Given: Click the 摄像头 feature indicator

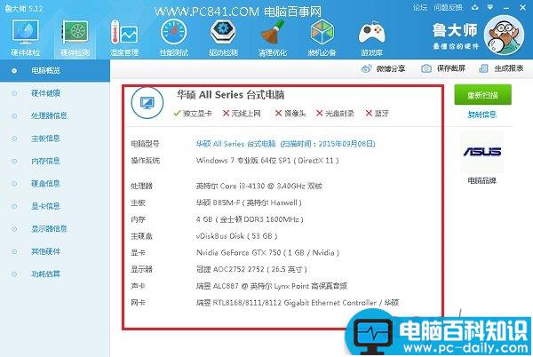Looking at the screenshot, I should point(290,113).
